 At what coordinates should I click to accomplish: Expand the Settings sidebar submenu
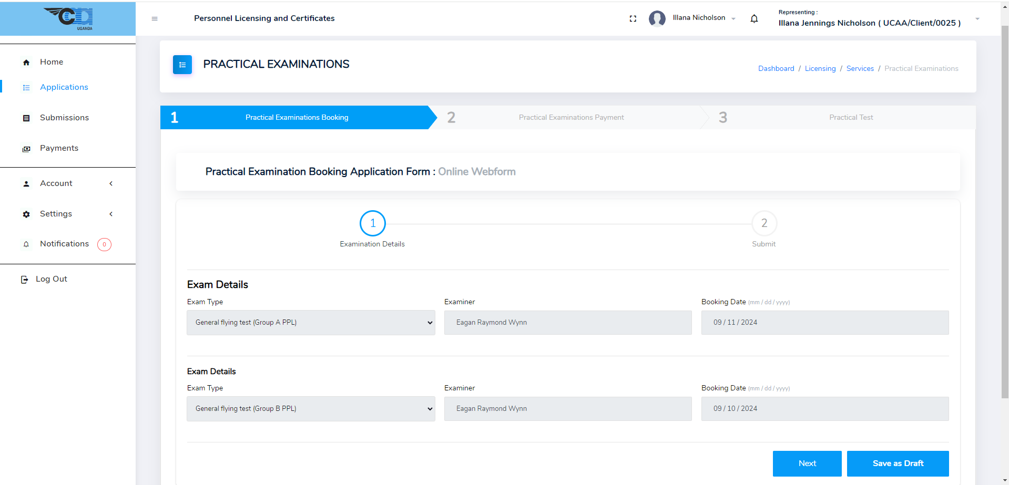pyautogui.click(x=111, y=214)
